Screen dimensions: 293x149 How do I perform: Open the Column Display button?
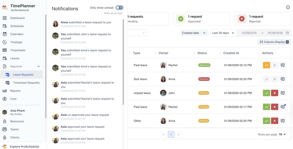274,42
